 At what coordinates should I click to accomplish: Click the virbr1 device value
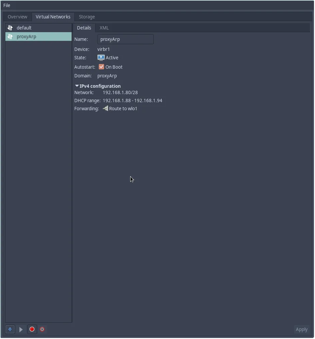click(103, 49)
